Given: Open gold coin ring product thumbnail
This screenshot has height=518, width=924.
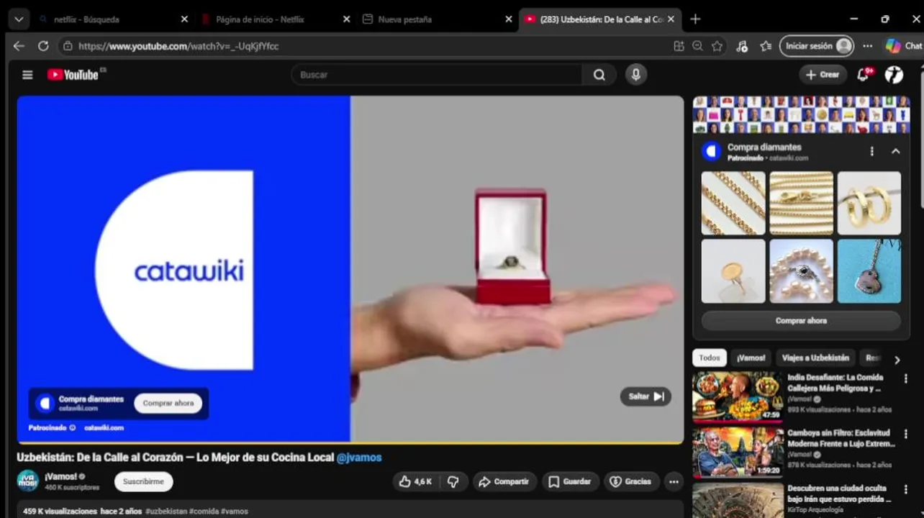Looking at the screenshot, I should (x=733, y=271).
